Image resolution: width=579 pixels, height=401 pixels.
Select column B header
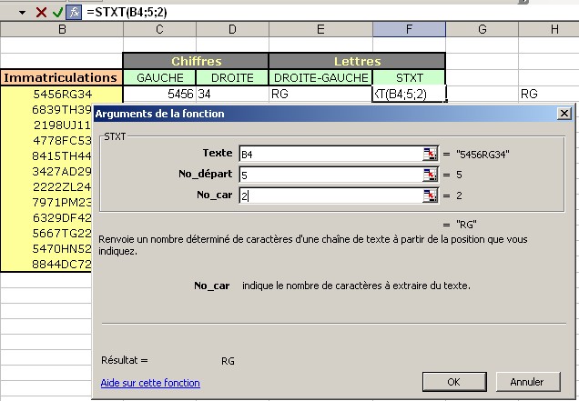click(62, 30)
